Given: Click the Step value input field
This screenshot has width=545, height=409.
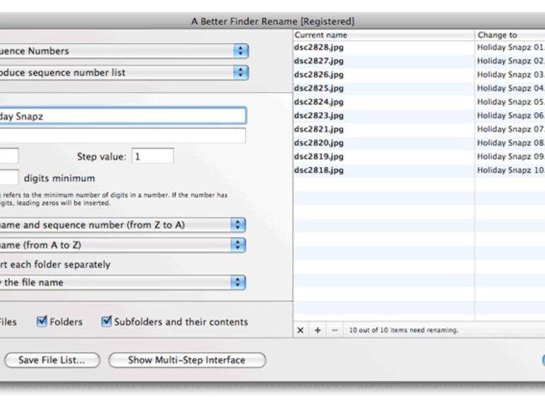Looking at the screenshot, I should point(153,156).
